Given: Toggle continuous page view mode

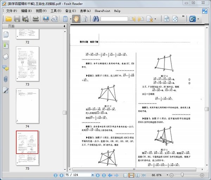Looking at the screenshot, I should (x=131, y=175).
